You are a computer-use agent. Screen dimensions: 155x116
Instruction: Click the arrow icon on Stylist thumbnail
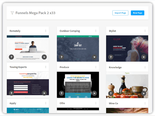[x=144, y=57]
